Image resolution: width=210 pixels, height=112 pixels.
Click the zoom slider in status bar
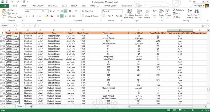193,110
